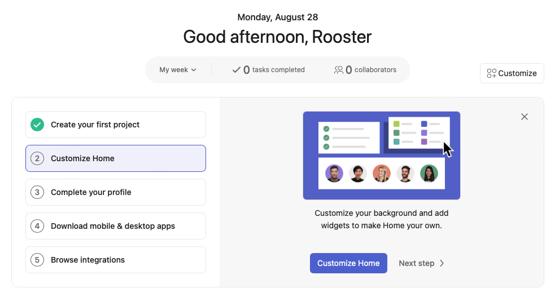Image resolution: width=555 pixels, height=297 pixels.
Task: Click the Customize widgets grid icon
Action: click(x=491, y=73)
